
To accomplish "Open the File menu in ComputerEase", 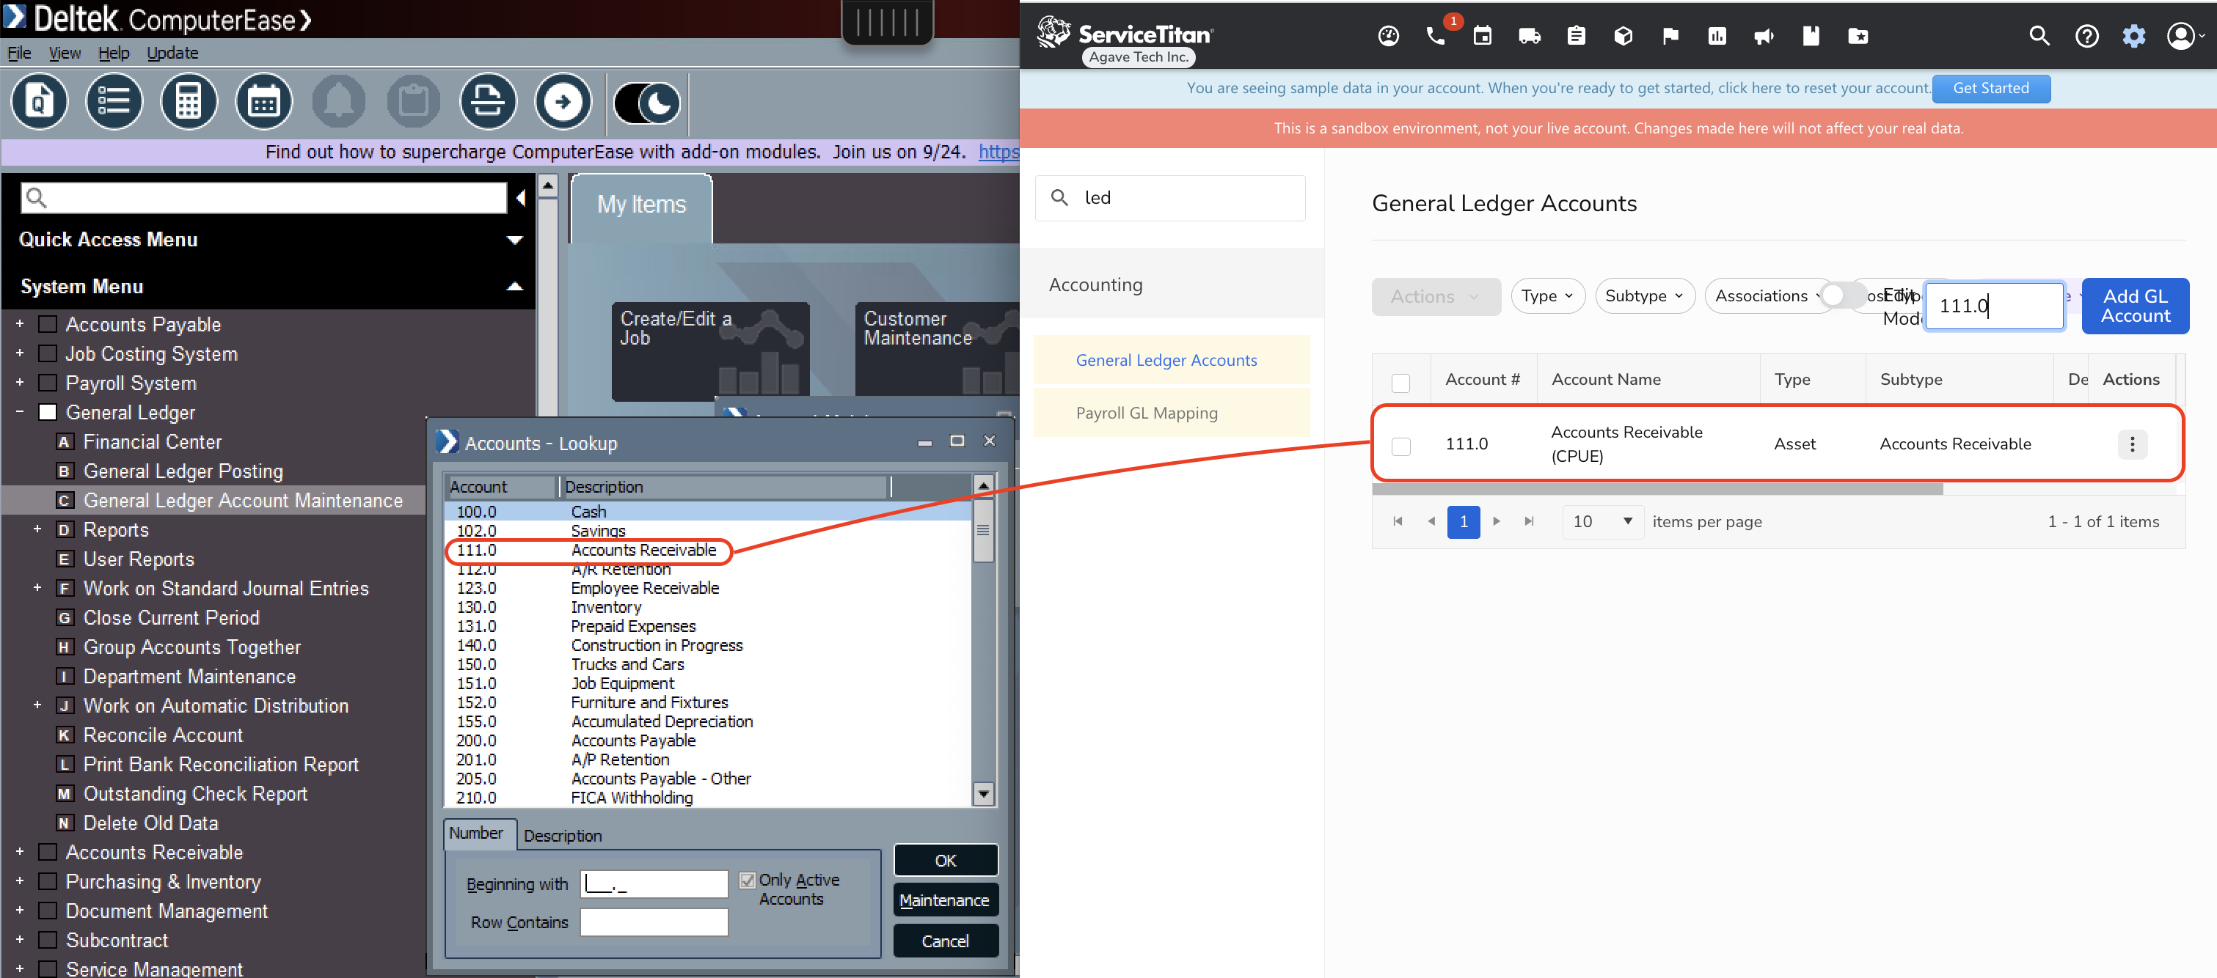I will click(x=19, y=54).
